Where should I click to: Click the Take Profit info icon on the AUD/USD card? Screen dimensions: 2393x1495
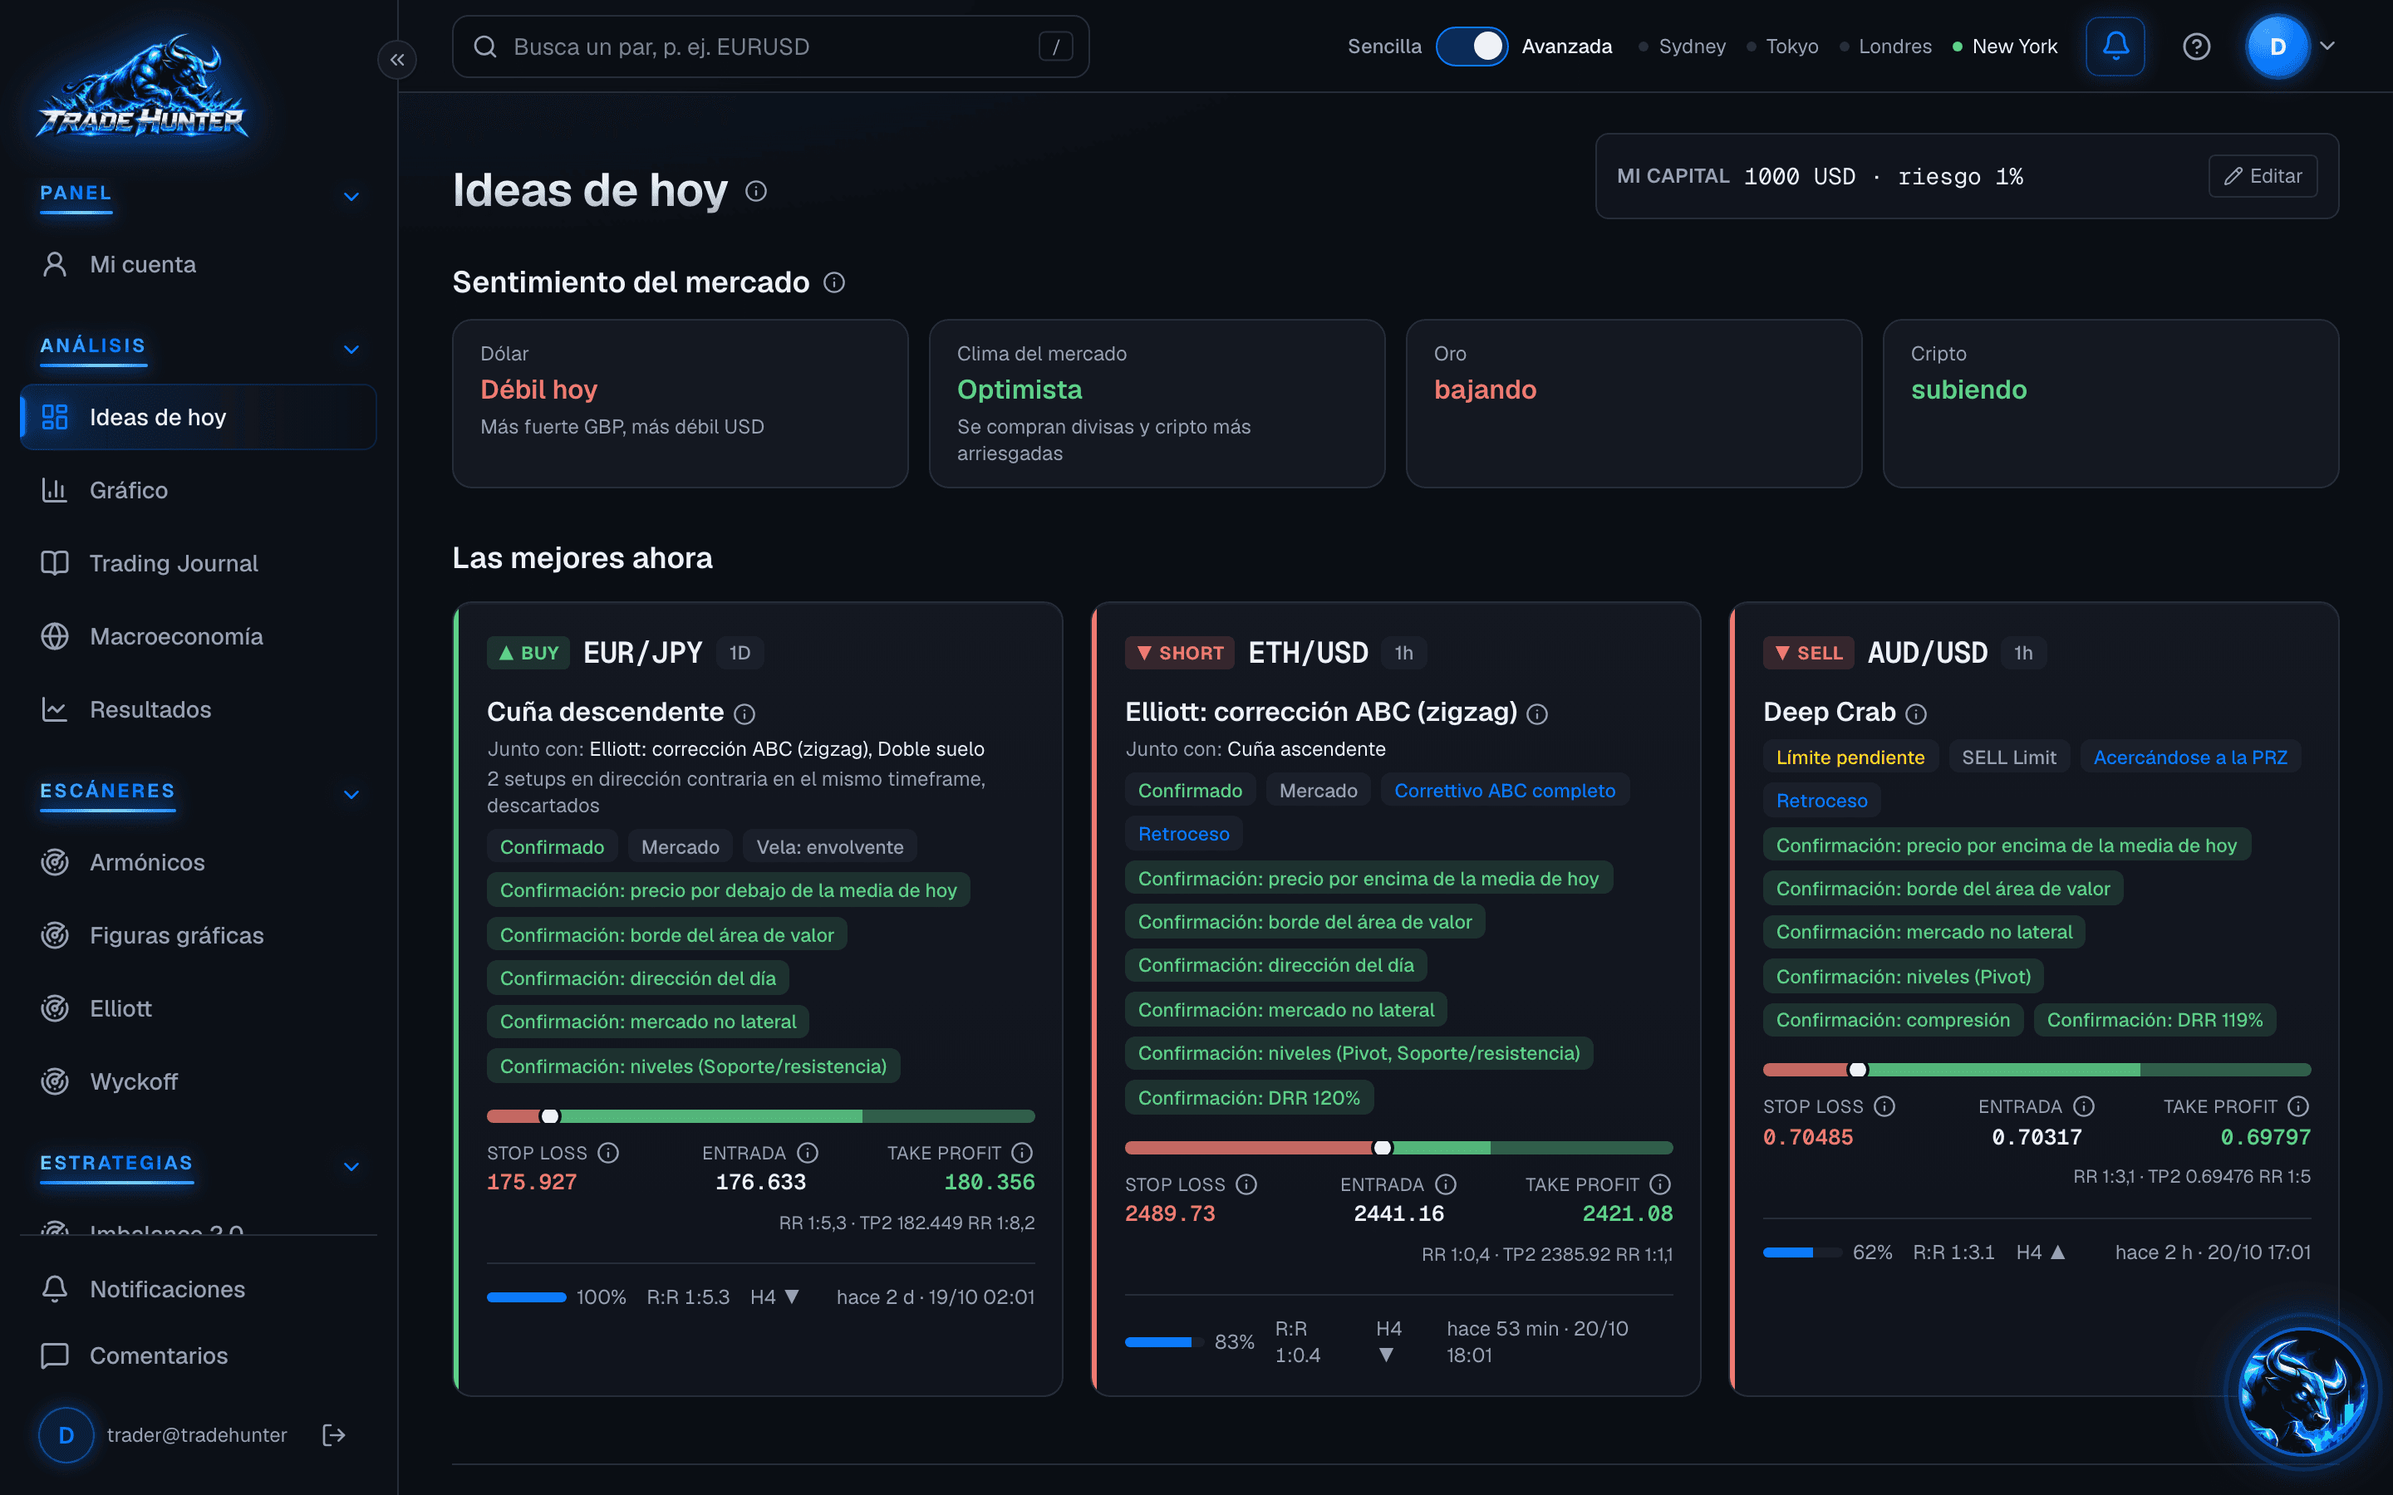pos(2298,1106)
